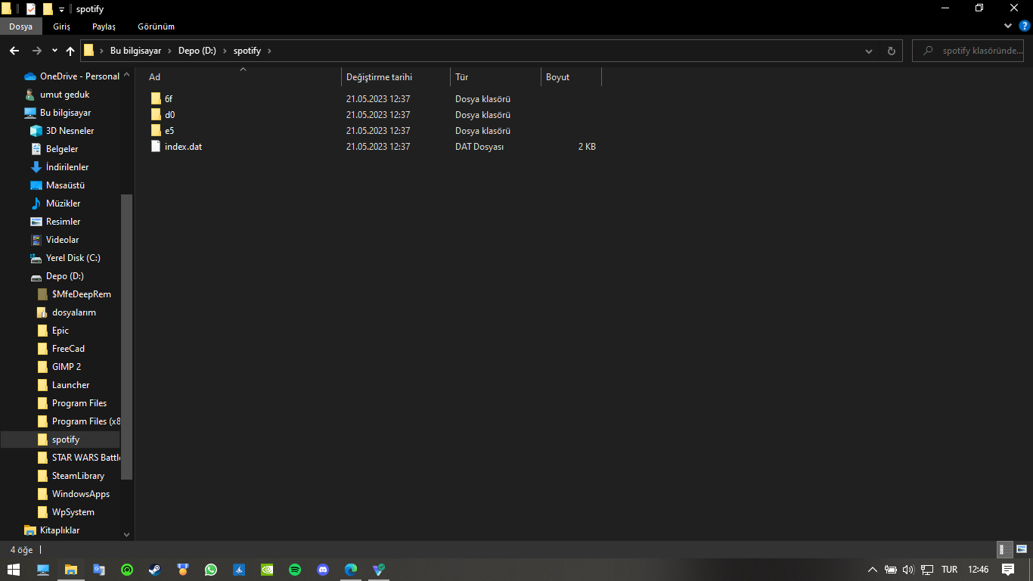Switch to the Giriş ribbon tab
Screen dimensions: 1033x581
pos(62,26)
